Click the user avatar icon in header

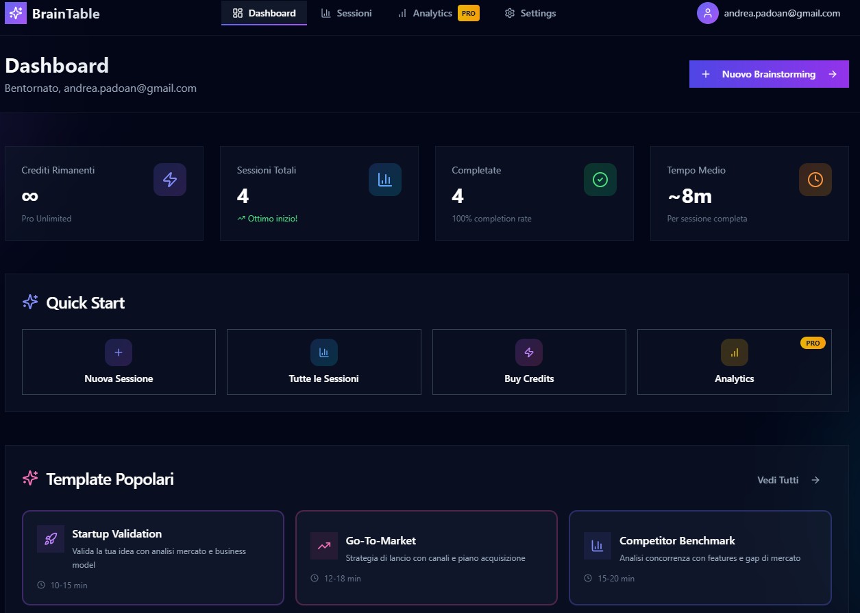click(708, 13)
